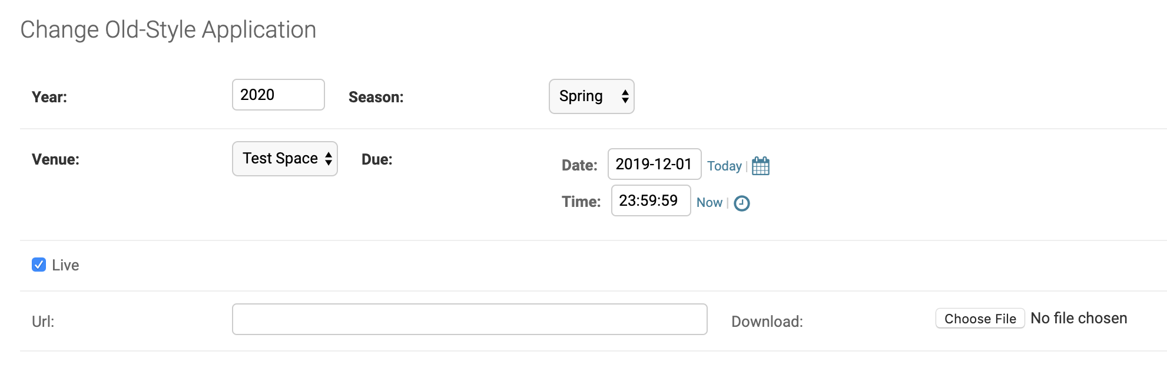The image size is (1167, 368).
Task: Click the Url: field label
Action: [43, 322]
